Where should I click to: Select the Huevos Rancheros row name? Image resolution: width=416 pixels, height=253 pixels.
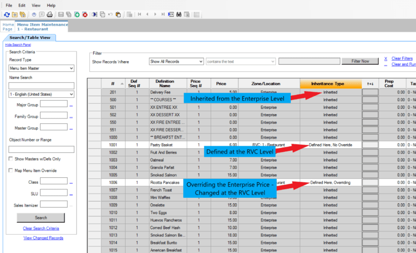point(168,220)
